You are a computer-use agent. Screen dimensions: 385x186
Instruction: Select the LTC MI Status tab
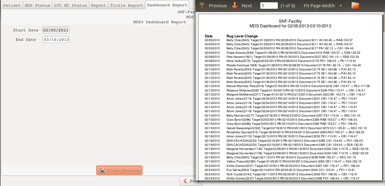pyautogui.click(x=70, y=5)
